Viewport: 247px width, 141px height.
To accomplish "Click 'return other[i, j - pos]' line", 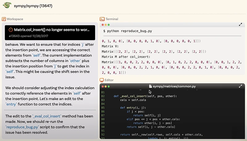I will point(153,123).
